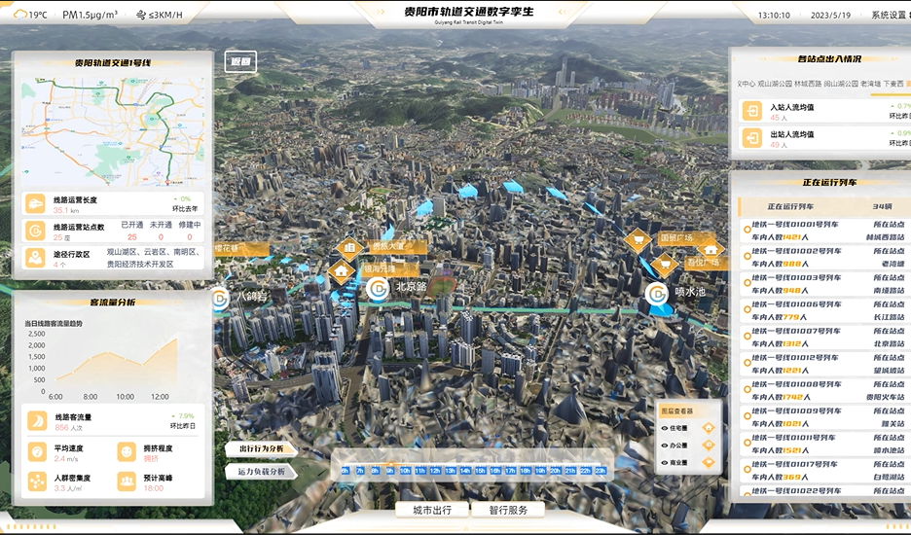Screen dimensions: 911x535
Task: Click the 返回 back button
Action: (x=240, y=61)
